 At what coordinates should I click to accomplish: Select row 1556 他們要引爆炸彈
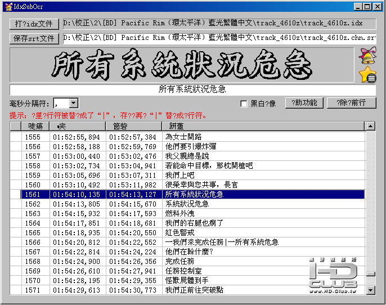[x=187, y=146]
